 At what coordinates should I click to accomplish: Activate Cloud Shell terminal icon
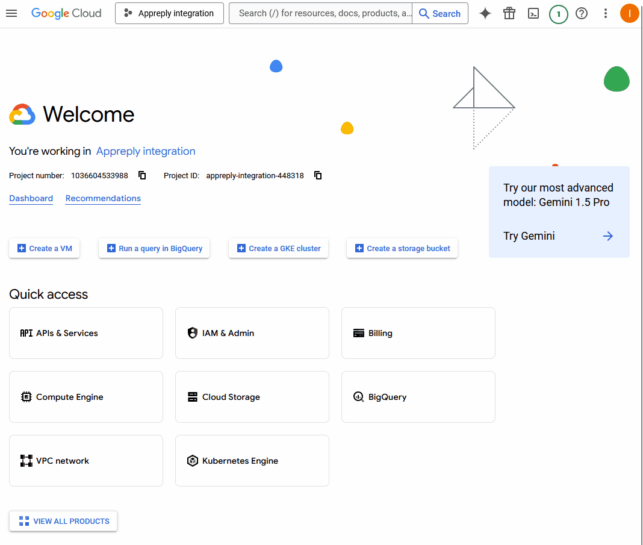point(533,13)
